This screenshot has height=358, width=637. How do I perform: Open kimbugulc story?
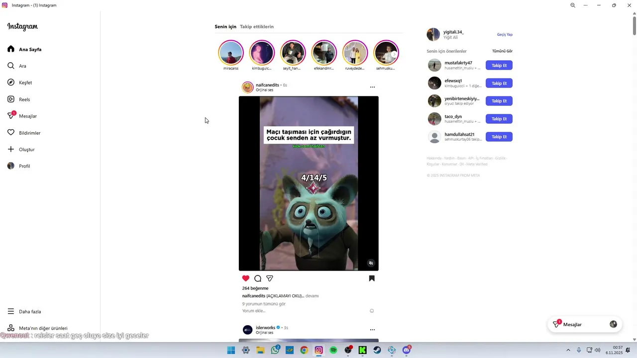[x=262, y=53]
